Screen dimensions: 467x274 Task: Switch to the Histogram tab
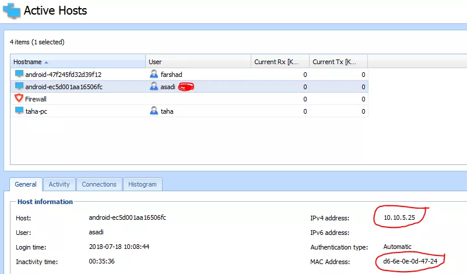[142, 184]
